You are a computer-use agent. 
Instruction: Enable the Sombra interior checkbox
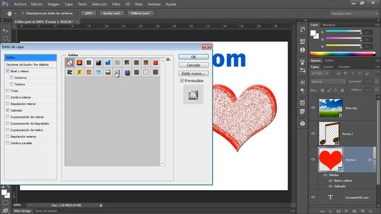[x=8, y=97]
